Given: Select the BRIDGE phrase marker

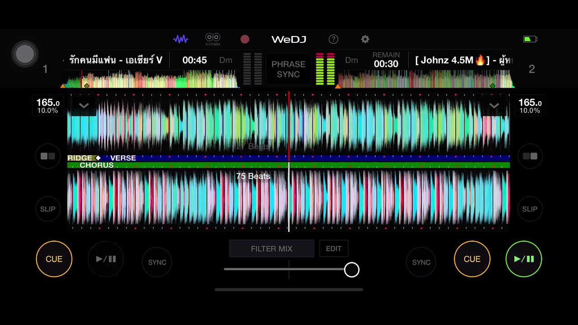Looking at the screenshot, I should (x=80, y=158).
